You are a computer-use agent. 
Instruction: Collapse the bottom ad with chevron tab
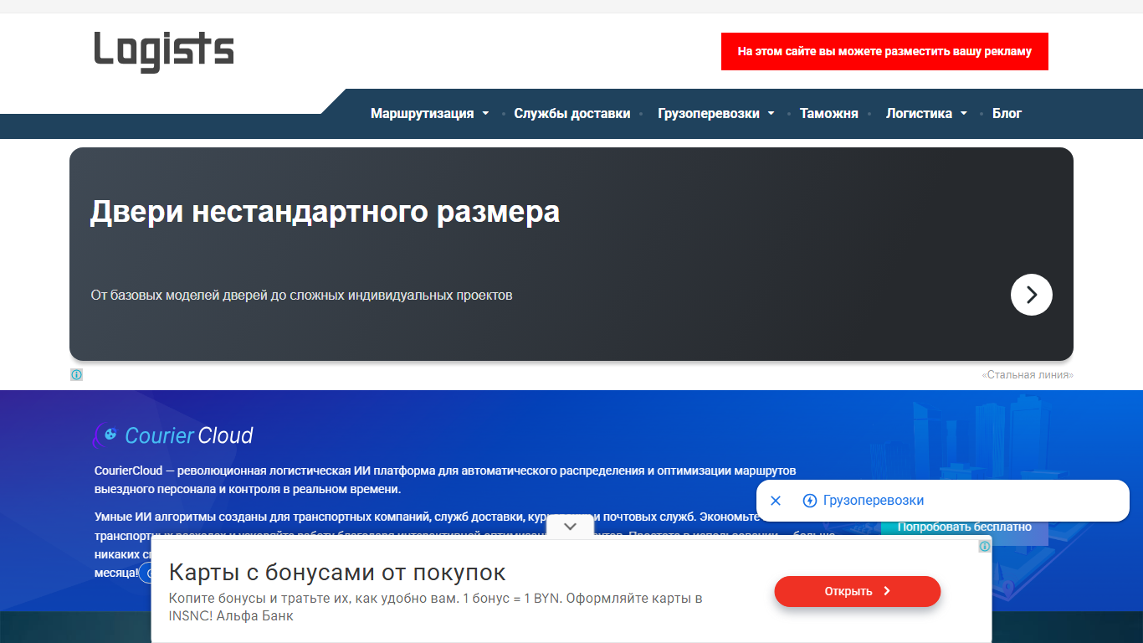pos(571,527)
